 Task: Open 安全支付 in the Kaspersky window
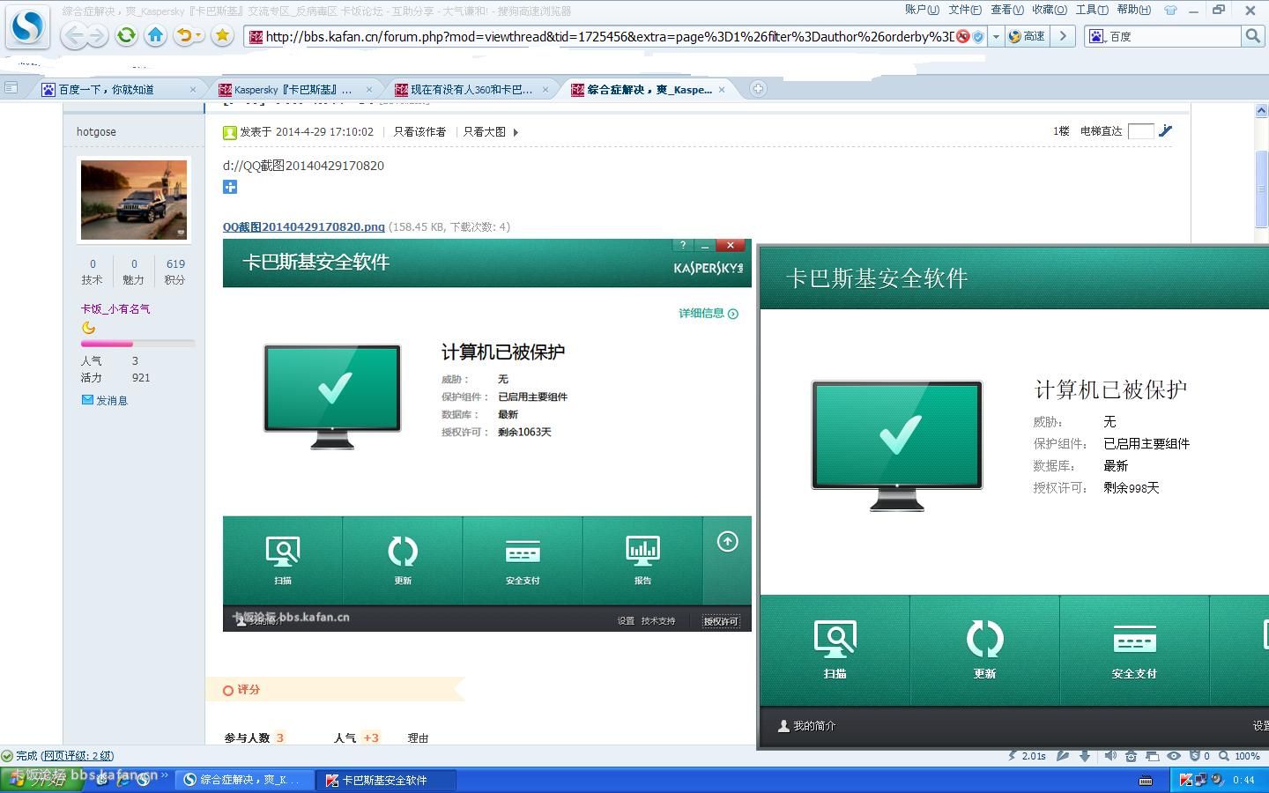point(1134,650)
